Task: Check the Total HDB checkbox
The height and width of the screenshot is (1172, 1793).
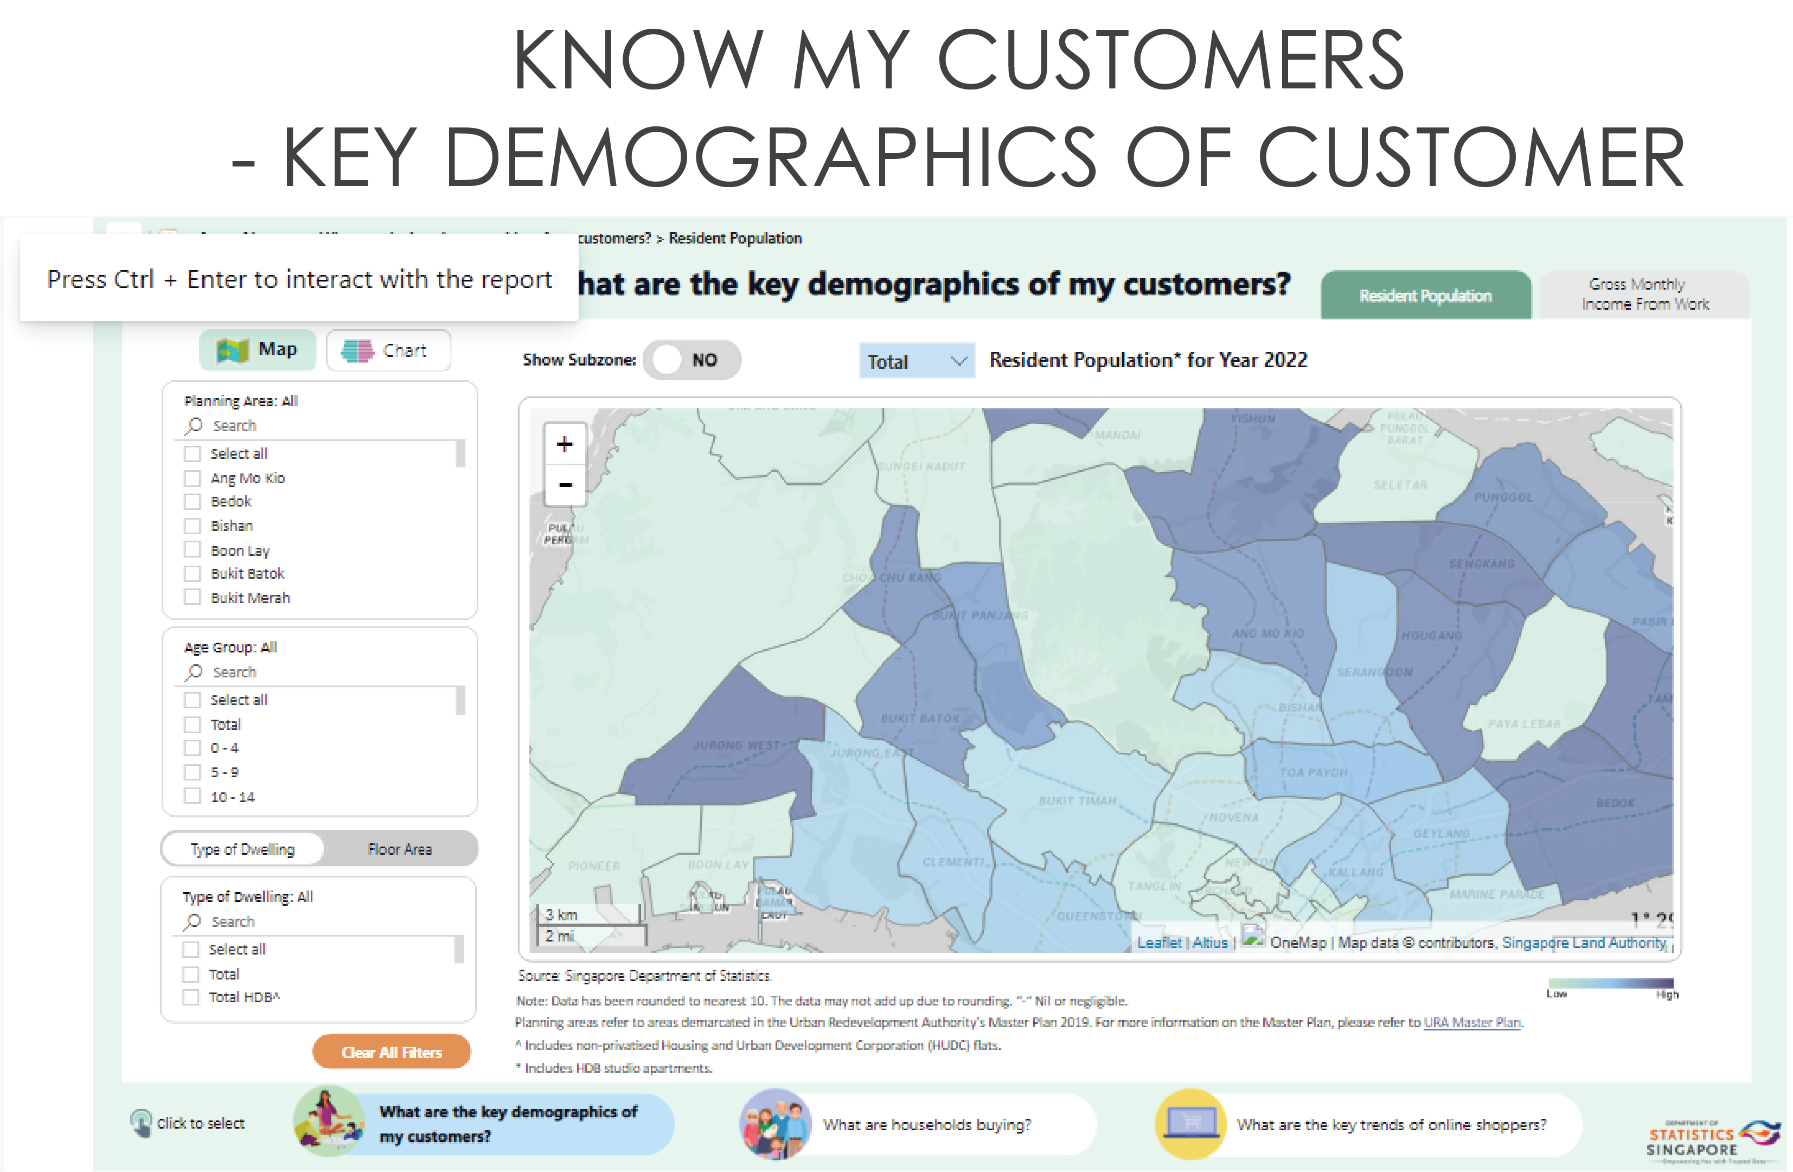Action: [191, 997]
